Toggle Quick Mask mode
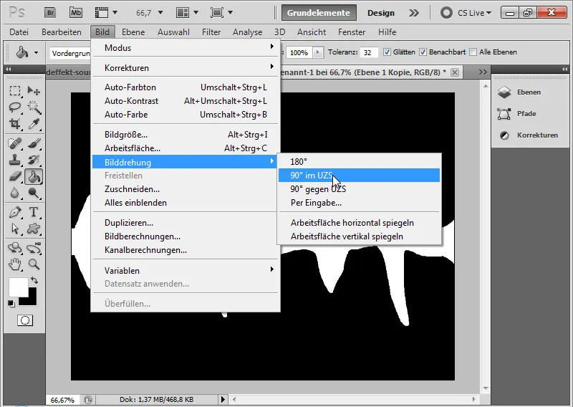 pos(25,320)
